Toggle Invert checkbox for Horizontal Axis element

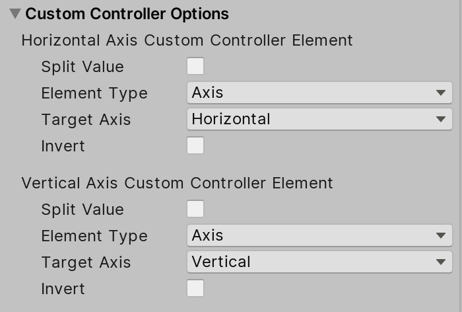click(x=195, y=146)
